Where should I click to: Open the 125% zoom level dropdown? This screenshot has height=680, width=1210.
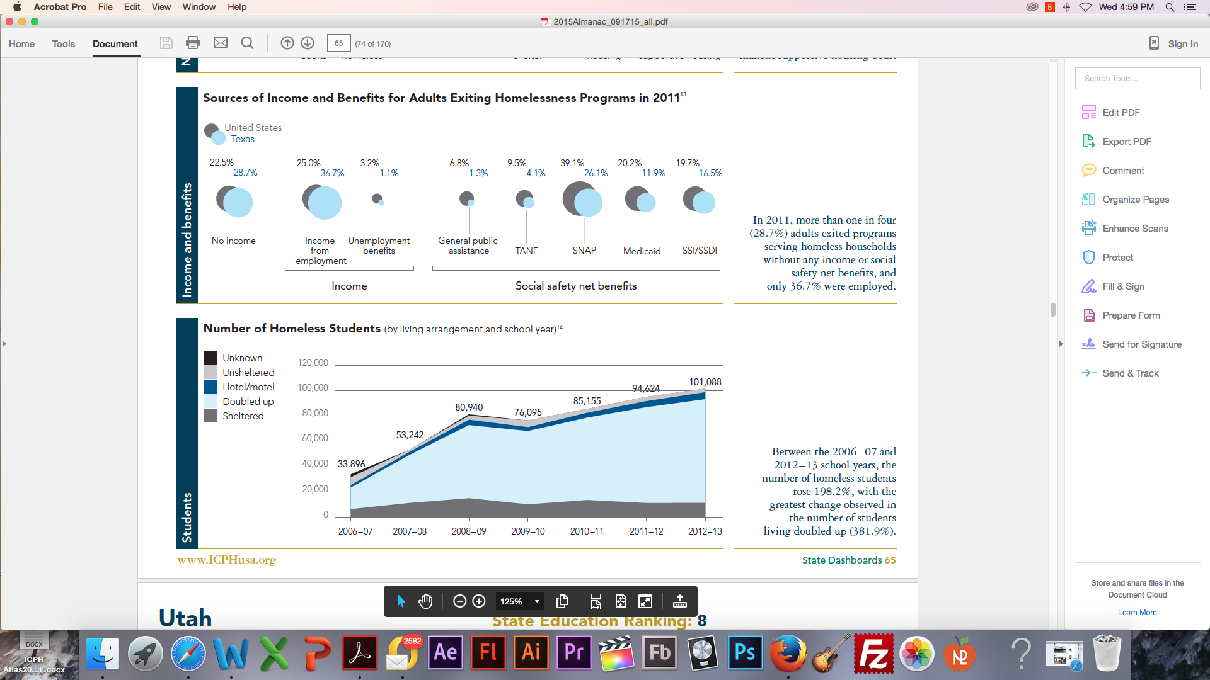point(537,601)
